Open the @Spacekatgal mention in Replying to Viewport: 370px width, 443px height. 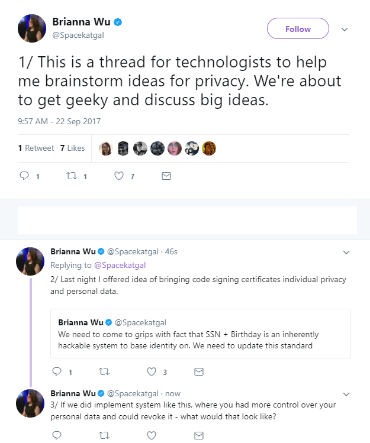click(120, 265)
